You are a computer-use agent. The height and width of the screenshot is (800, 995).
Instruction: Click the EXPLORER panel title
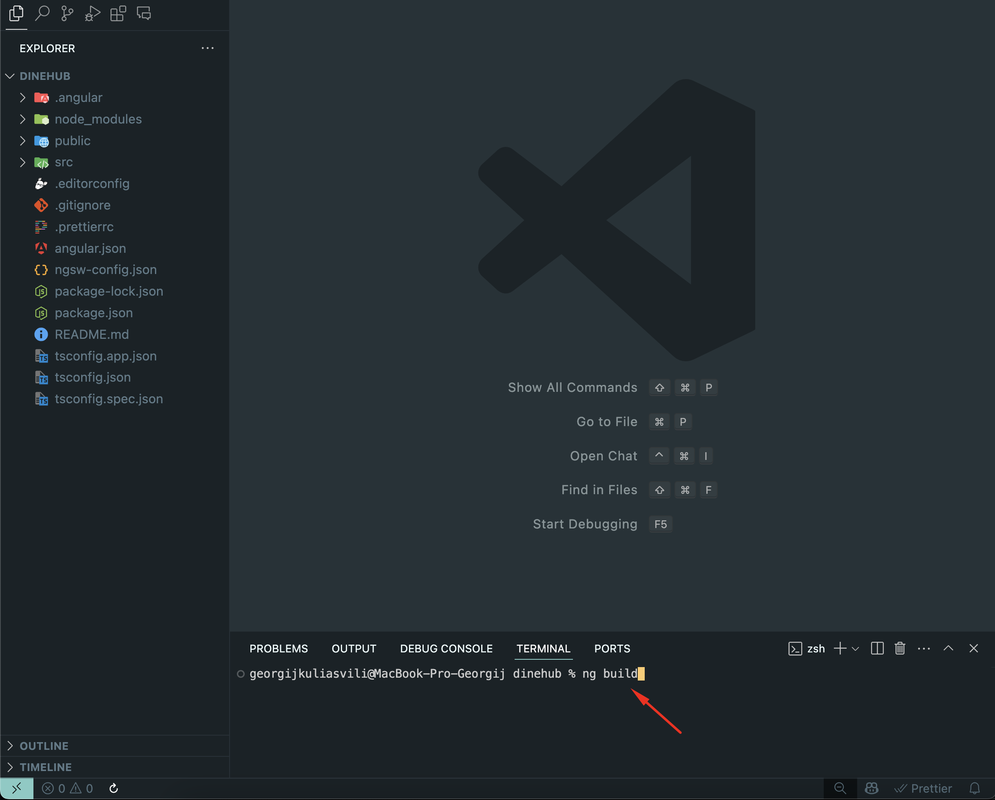pos(47,49)
